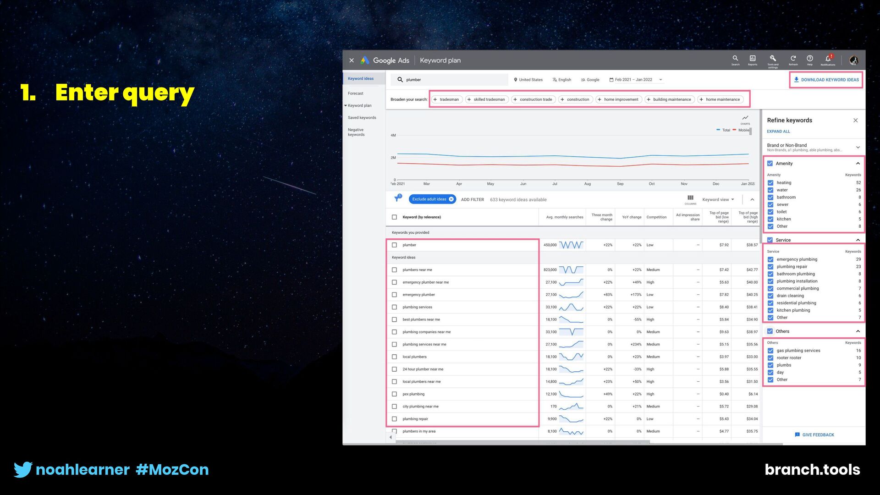Uncheck the rooter rooter checkbox
Viewport: 880px width, 495px height.
click(x=770, y=358)
